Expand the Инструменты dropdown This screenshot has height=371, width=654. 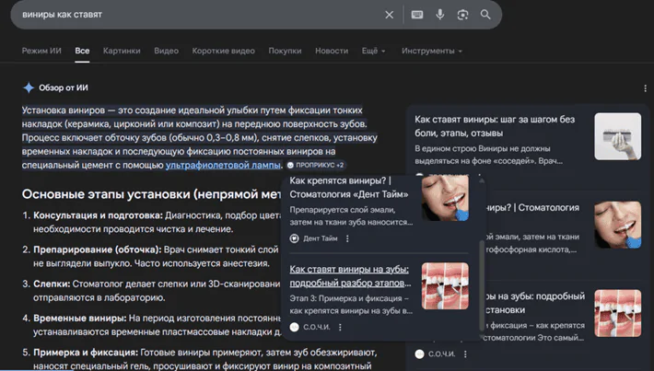point(432,51)
